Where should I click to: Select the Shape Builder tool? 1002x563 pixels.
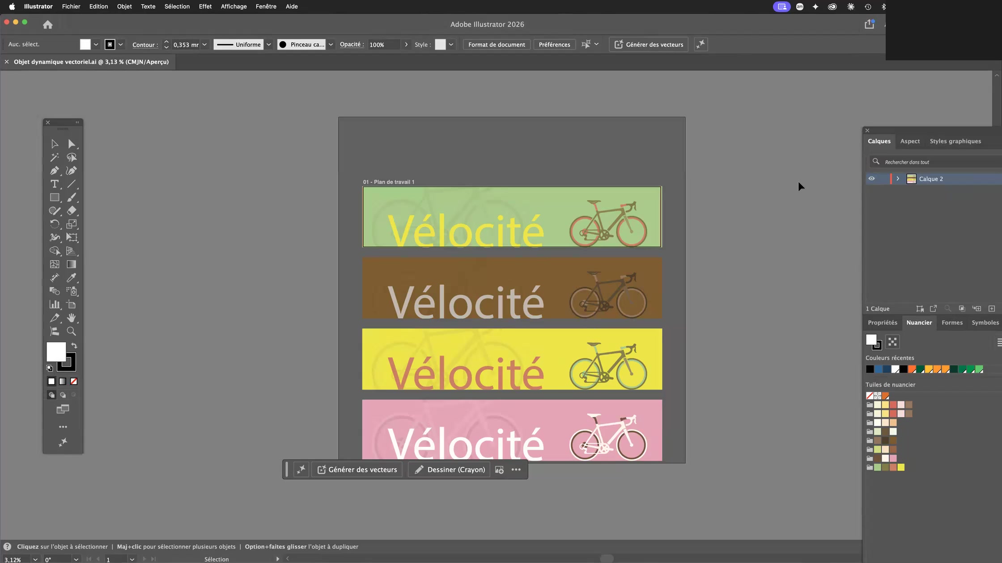point(55,251)
